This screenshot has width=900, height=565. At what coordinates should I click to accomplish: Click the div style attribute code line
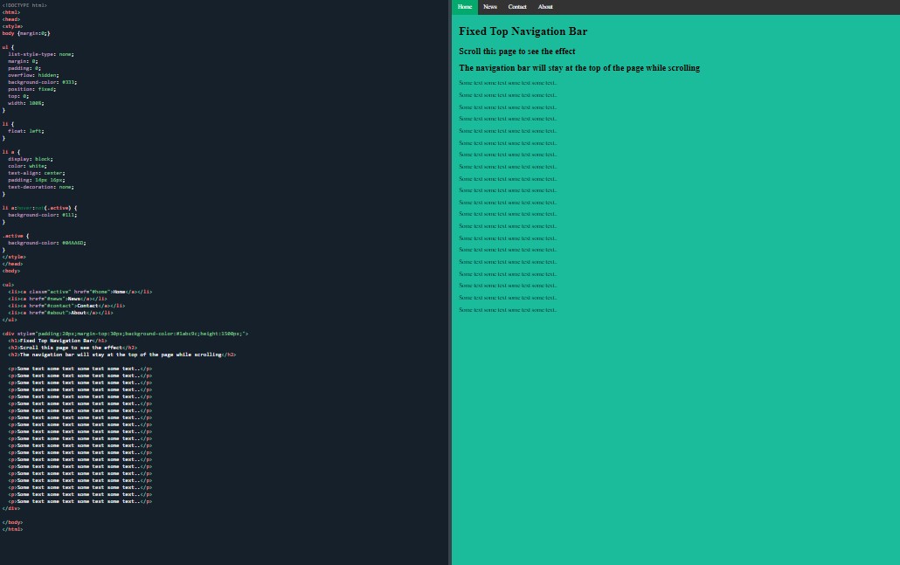(x=125, y=334)
